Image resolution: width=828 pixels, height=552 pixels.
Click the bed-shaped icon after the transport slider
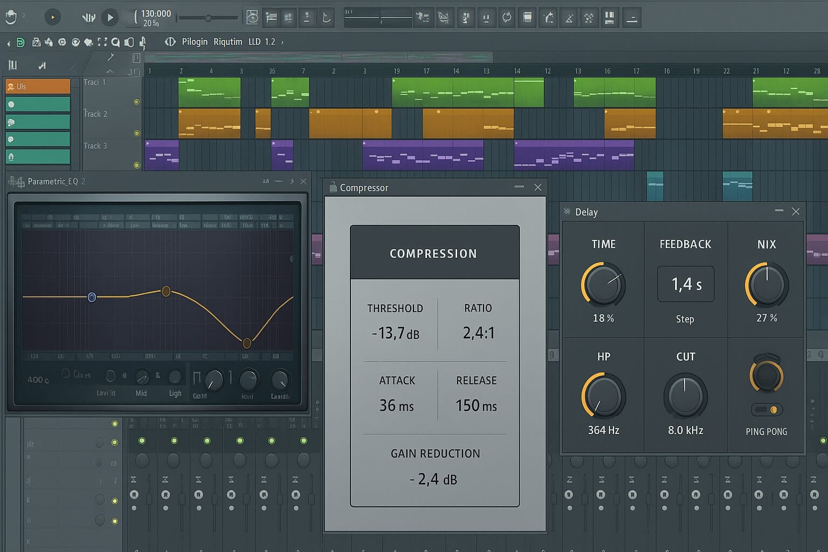pyautogui.click(x=271, y=18)
